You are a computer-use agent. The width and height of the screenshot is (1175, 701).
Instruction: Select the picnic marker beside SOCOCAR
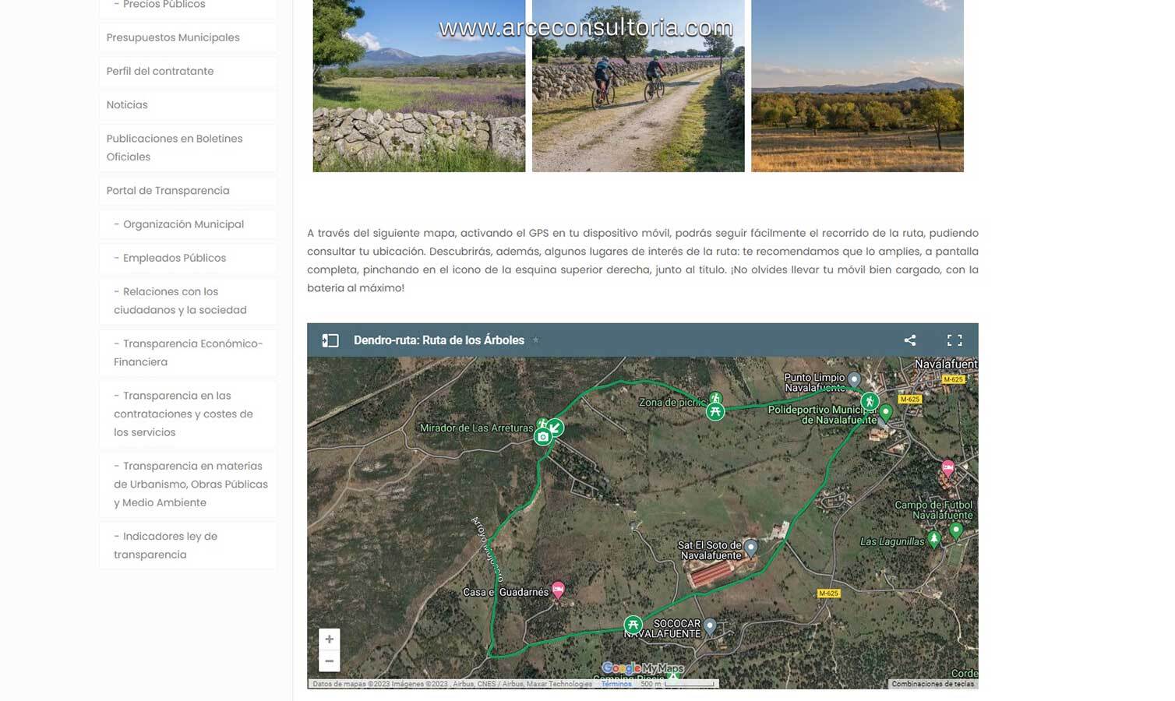click(633, 625)
